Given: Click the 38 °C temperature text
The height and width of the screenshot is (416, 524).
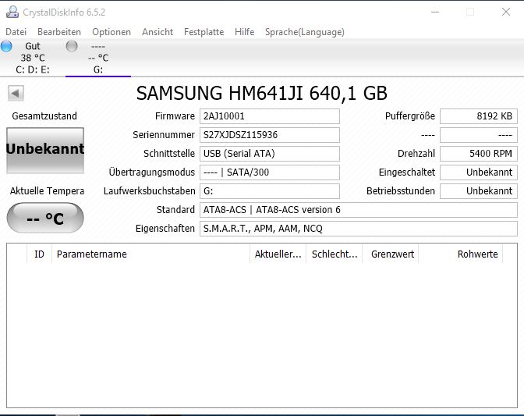Looking at the screenshot, I should pos(33,58).
